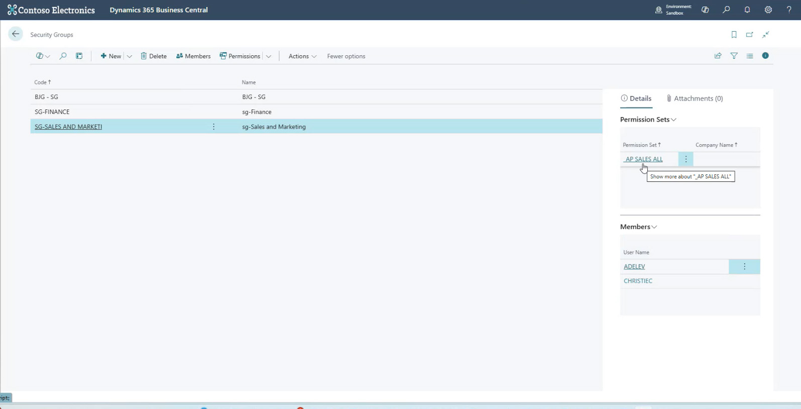Open notifications bell in the top bar
The width and height of the screenshot is (801, 409).
click(747, 10)
